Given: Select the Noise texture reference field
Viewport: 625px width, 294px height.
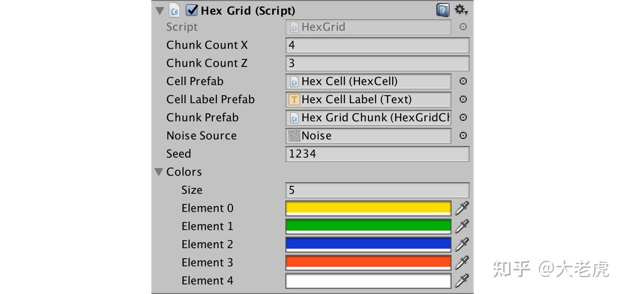Looking at the screenshot, I should 368,136.
